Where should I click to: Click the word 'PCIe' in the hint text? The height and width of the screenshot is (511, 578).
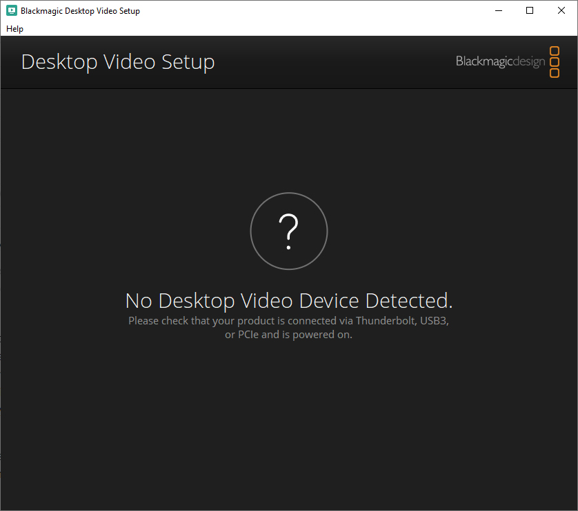[x=248, y=335]
